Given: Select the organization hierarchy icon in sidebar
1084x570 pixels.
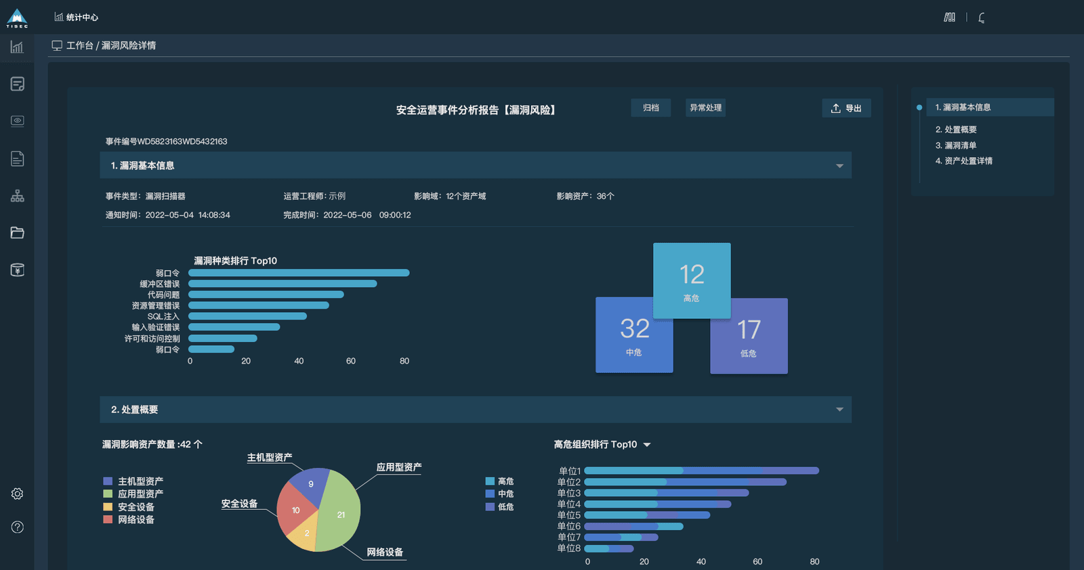Looking at the screenshot, I should (18, 196).
